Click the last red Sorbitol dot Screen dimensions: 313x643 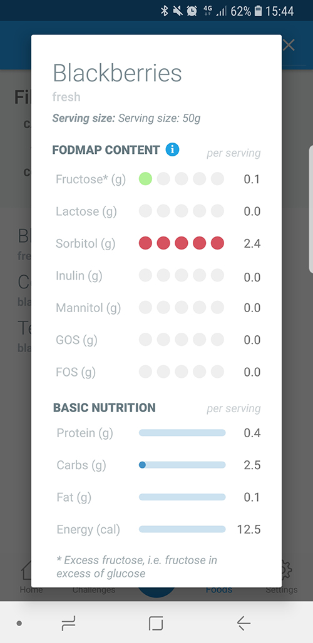point(217,243)
